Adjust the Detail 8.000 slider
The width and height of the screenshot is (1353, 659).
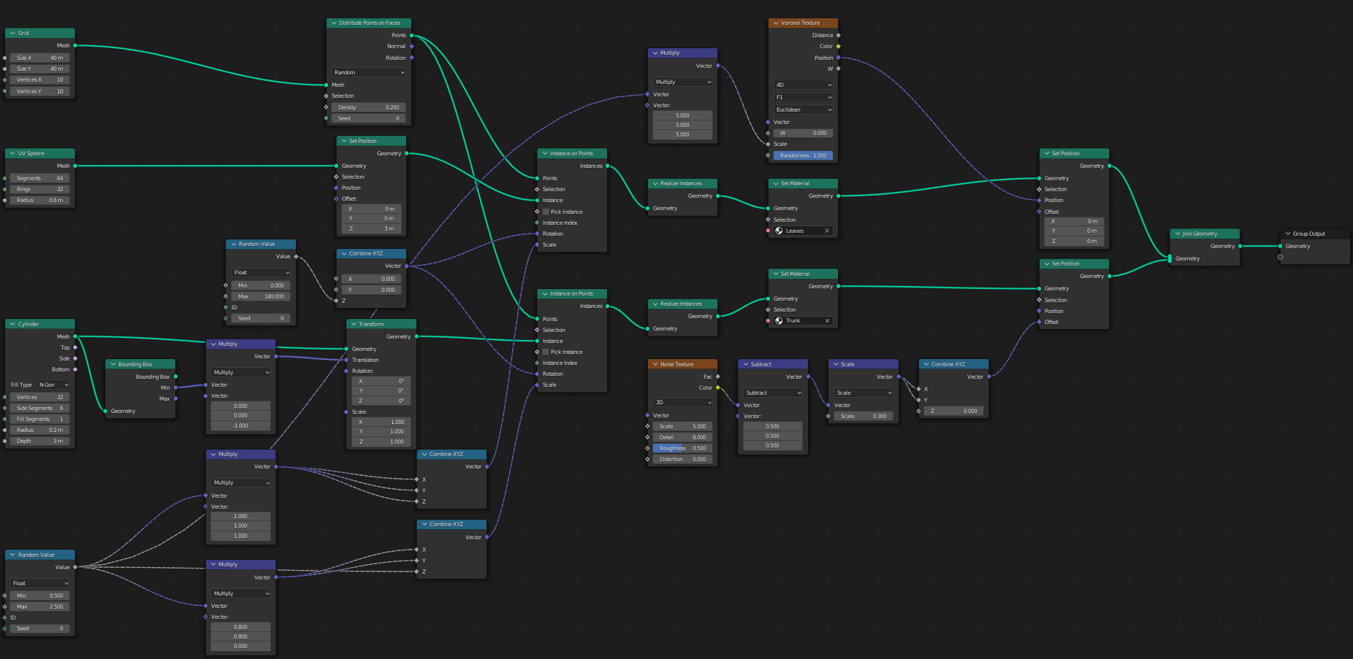coord(682,437)
